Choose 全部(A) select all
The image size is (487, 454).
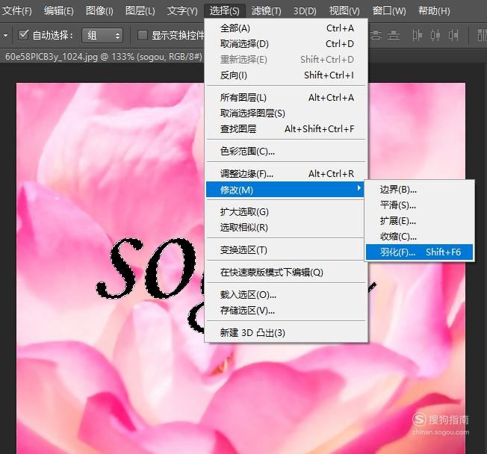(286, 28)
